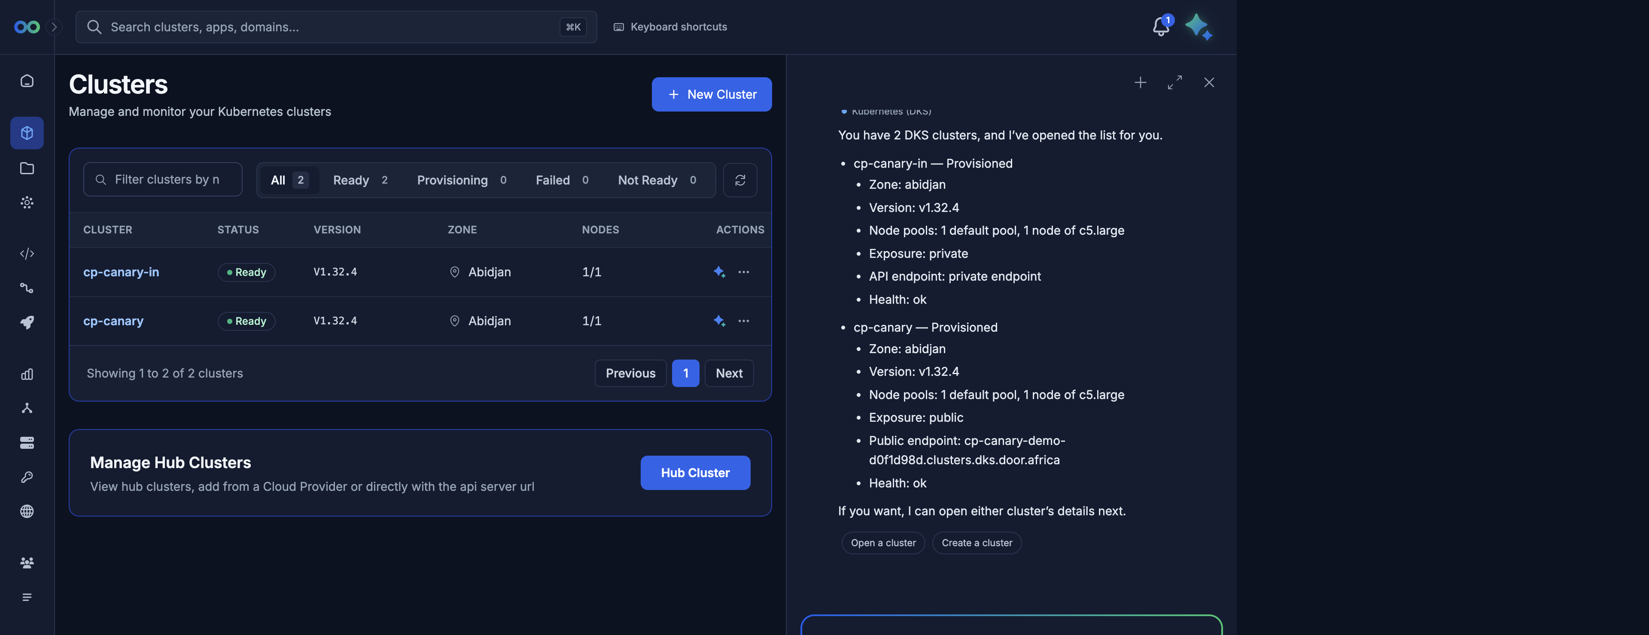Screen dimensions: 1649x635
Task: Expand sidebar using chevron next to logo
Action: 55,27
